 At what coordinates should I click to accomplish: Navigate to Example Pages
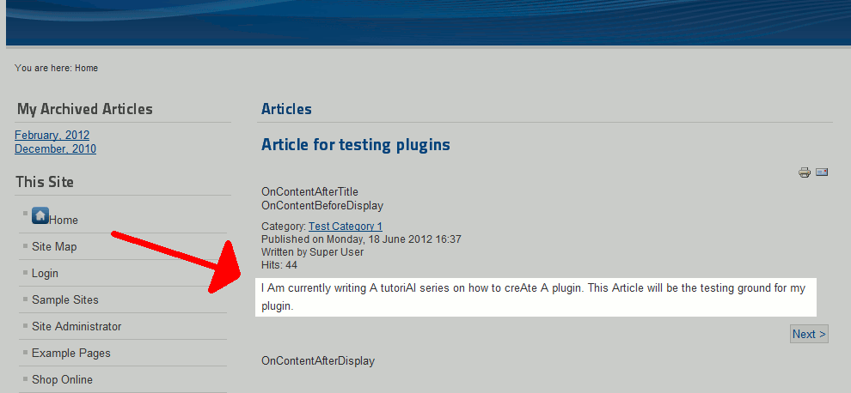click(71, 354)
